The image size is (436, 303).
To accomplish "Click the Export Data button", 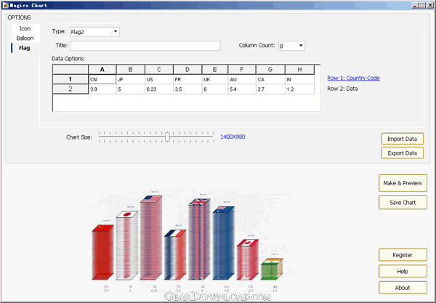I will pyautogui.click(x=403, y=153).
